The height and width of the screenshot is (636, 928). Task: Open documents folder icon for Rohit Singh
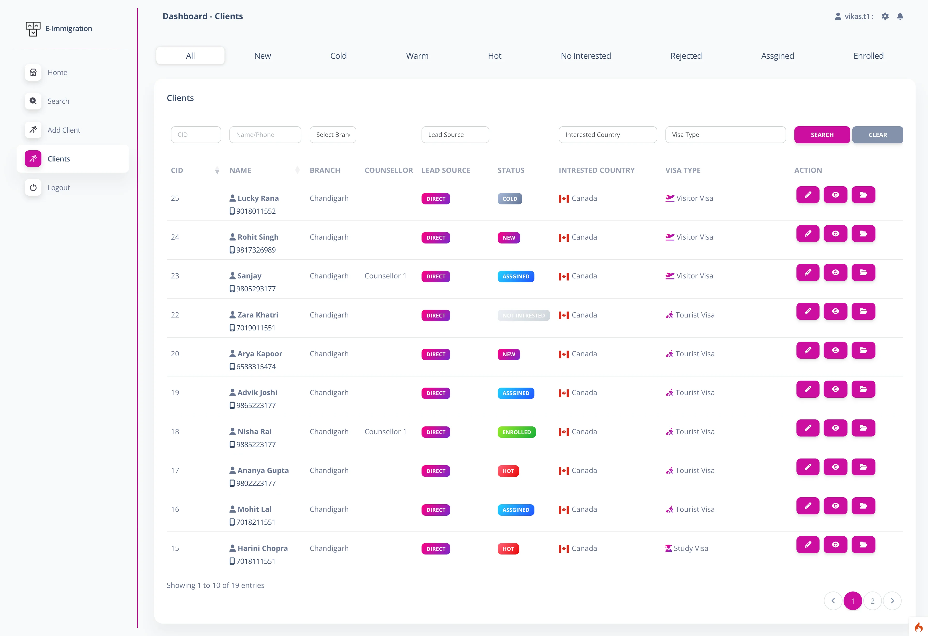pos(863,233)
